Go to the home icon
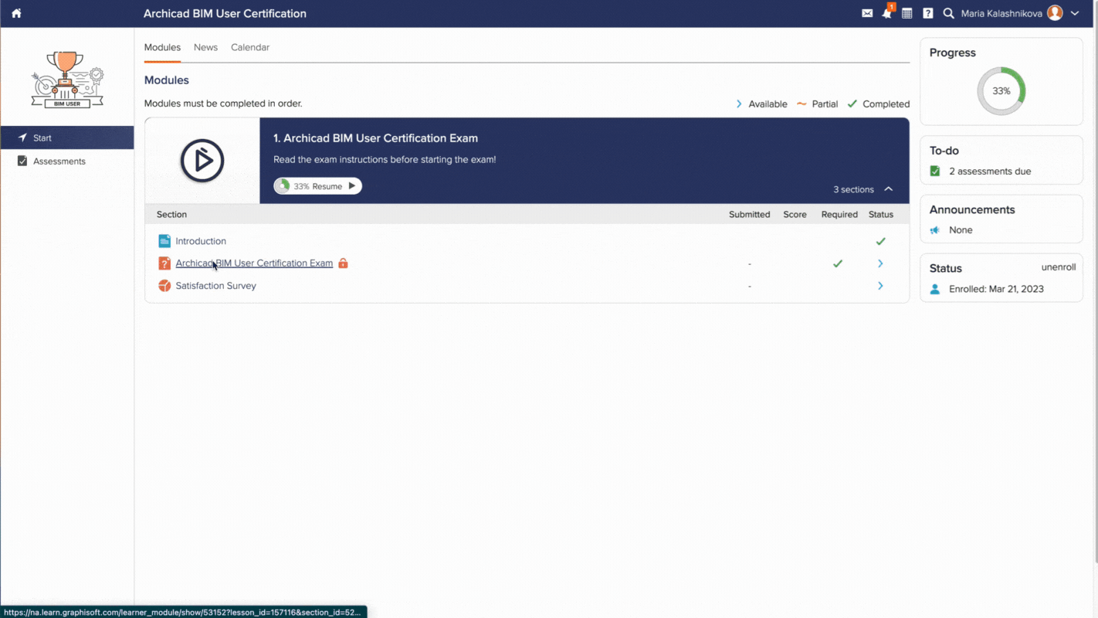Screen dimensions: 1098x618 click(x=16, y=13)
